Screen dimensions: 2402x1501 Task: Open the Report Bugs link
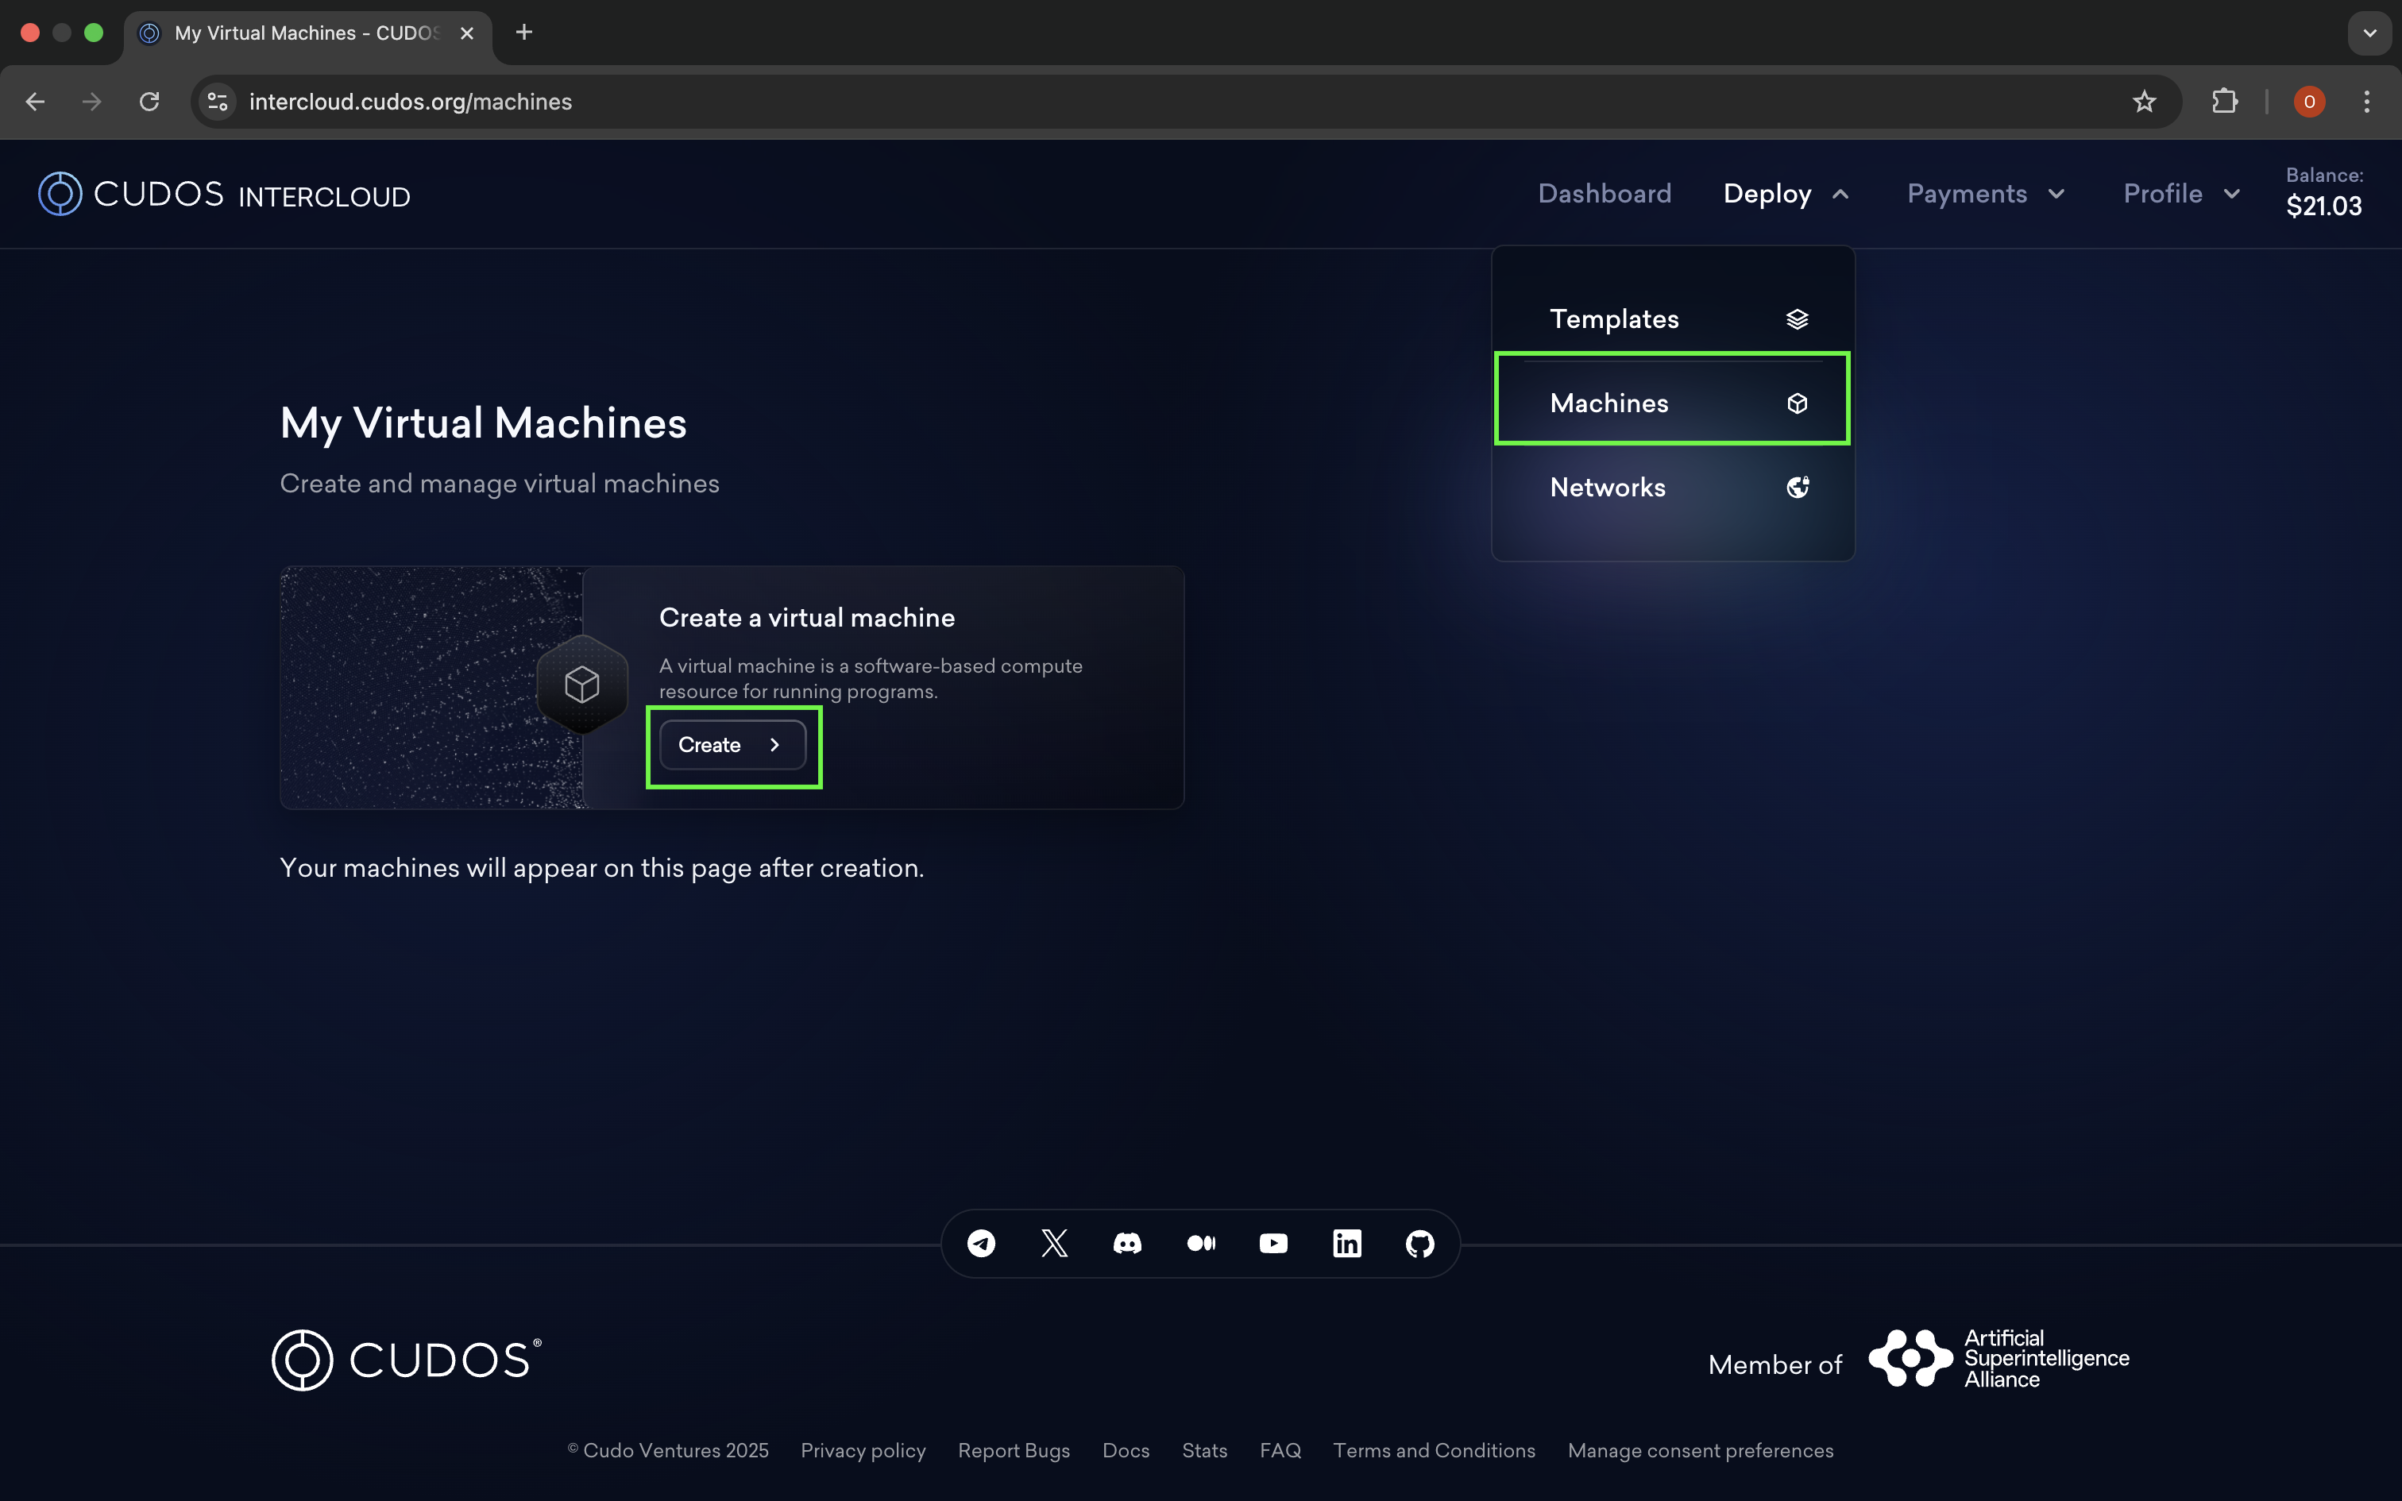[x=1014, y=1450]
